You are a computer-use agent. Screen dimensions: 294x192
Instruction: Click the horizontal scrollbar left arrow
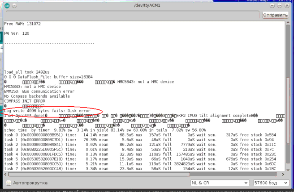tap(6, 175)
